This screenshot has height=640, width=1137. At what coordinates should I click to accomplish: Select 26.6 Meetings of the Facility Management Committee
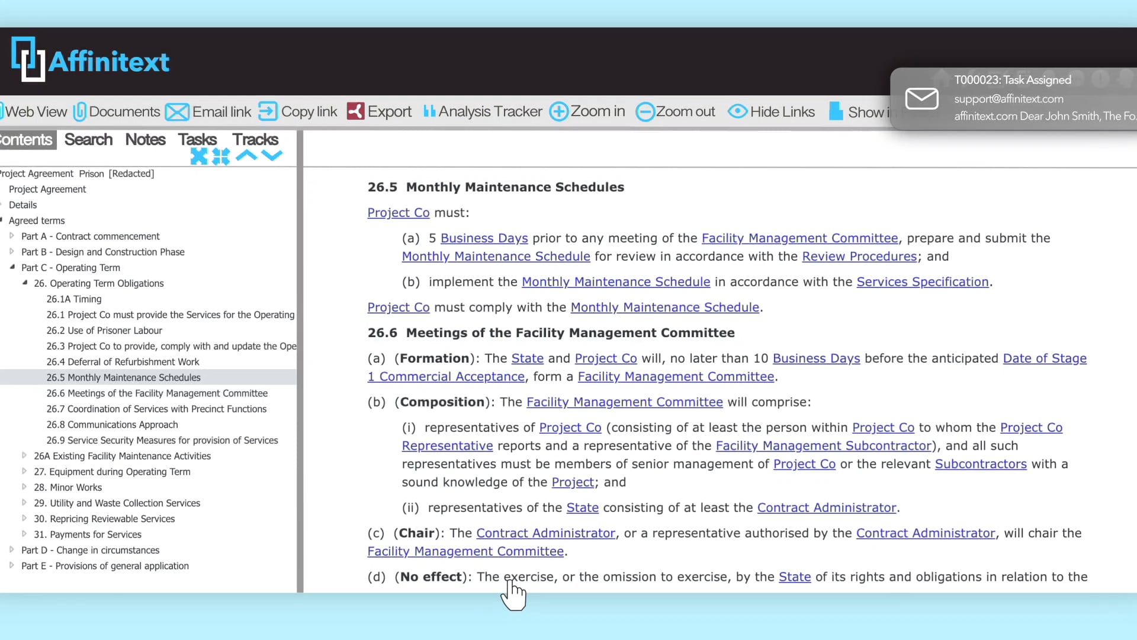[x=157, y=393]
